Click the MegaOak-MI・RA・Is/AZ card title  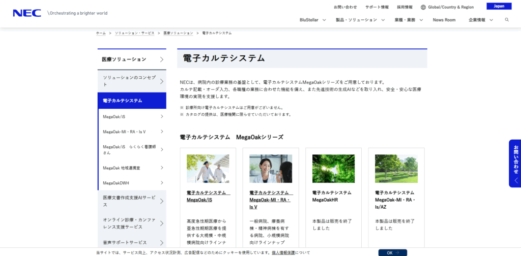click(x=395, y=200)
